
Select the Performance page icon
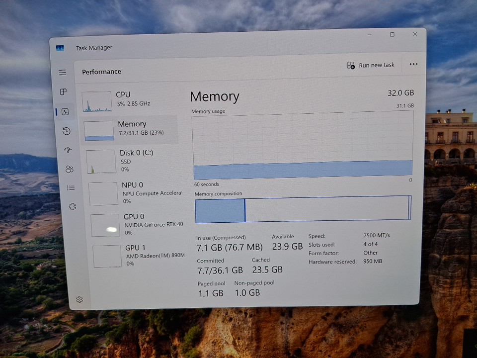65,112
